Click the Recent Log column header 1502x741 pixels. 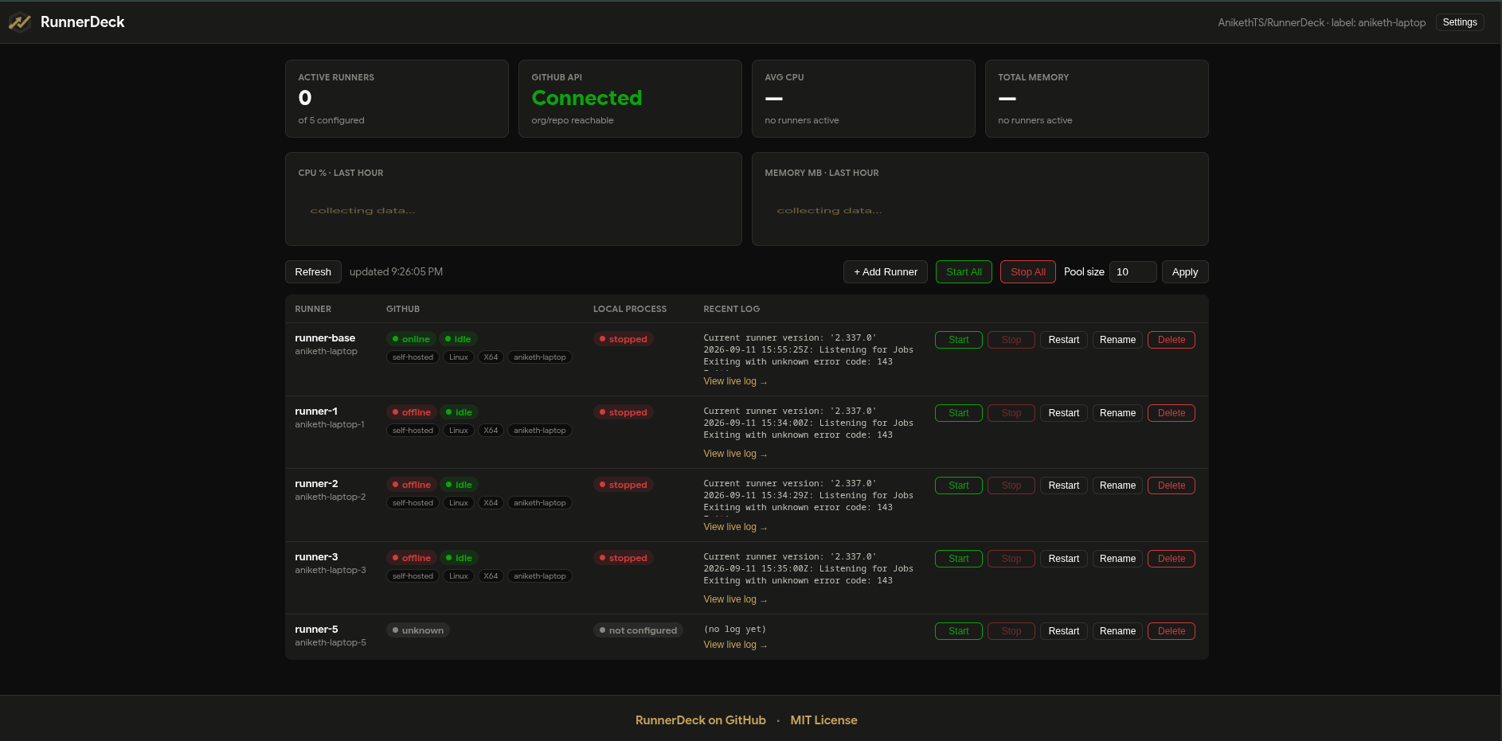pyautogui.click(x=732, y=309)
